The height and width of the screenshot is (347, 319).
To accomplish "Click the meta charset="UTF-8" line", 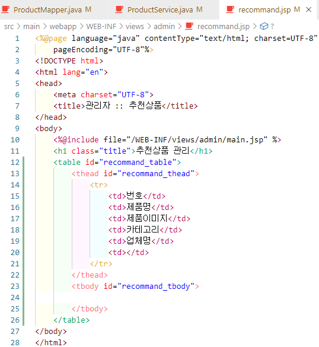I will (x=103, y=95).
